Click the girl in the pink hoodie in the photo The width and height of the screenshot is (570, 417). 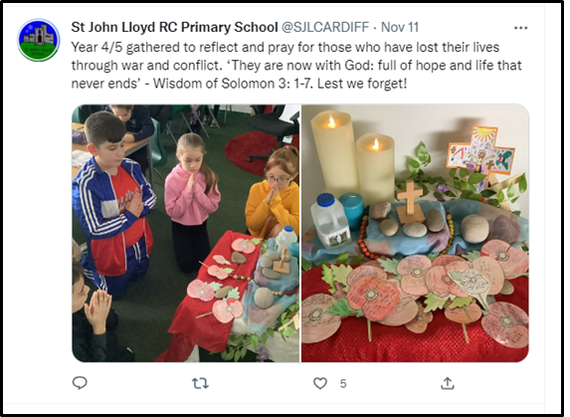click(x=191, y=202)
